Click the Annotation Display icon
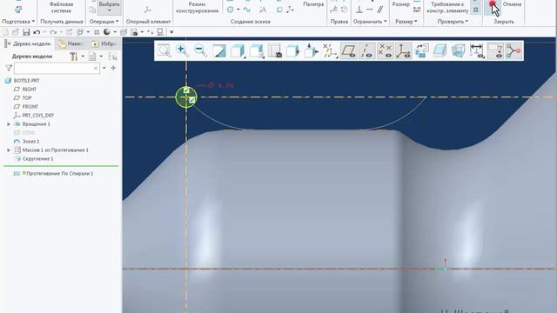The width and height of the screenshot is (557, 313). (421, 51)
